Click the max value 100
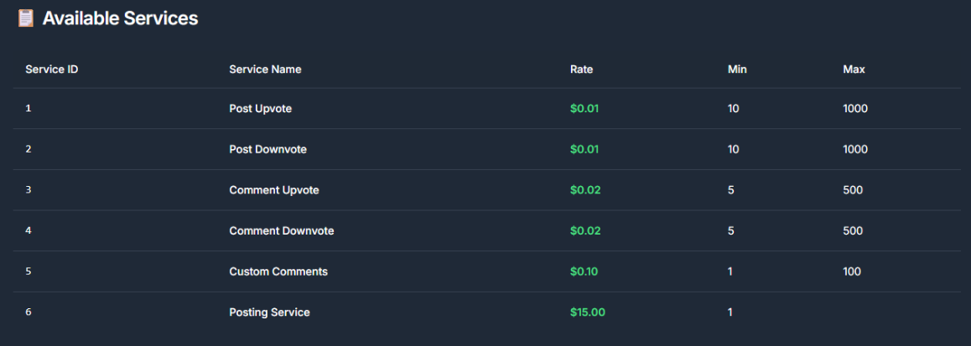Viewport: 971px width, 346px height. tap(851, 271)
